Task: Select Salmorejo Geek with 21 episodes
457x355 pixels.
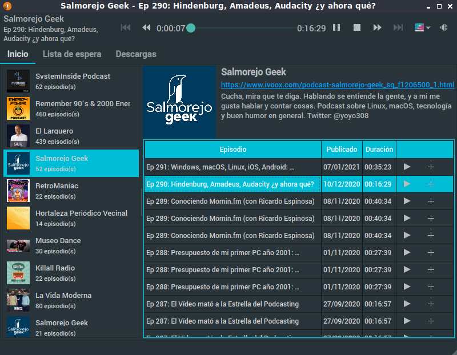Action: [71, 326]
